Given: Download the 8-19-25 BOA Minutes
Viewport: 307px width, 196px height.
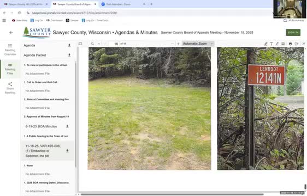Looking at the screenshot, I should tap(67, 126).
